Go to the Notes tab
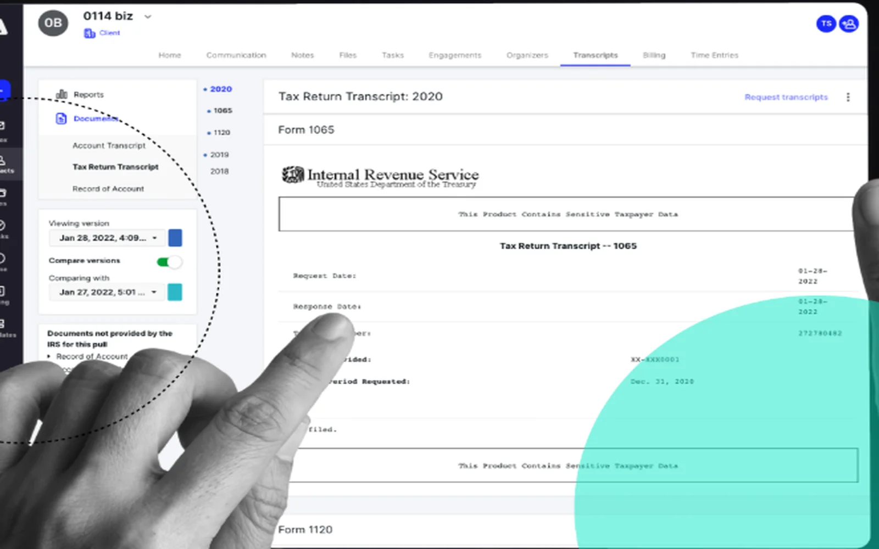The image size is (879, 549). pyautogui.click(x=303, y=55)
